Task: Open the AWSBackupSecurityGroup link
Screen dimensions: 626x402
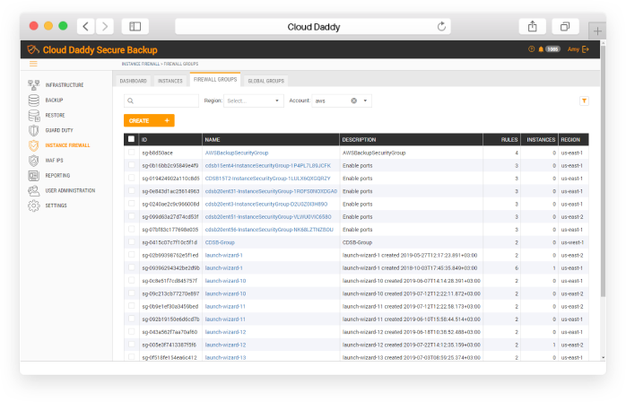Action: point(237,153)
